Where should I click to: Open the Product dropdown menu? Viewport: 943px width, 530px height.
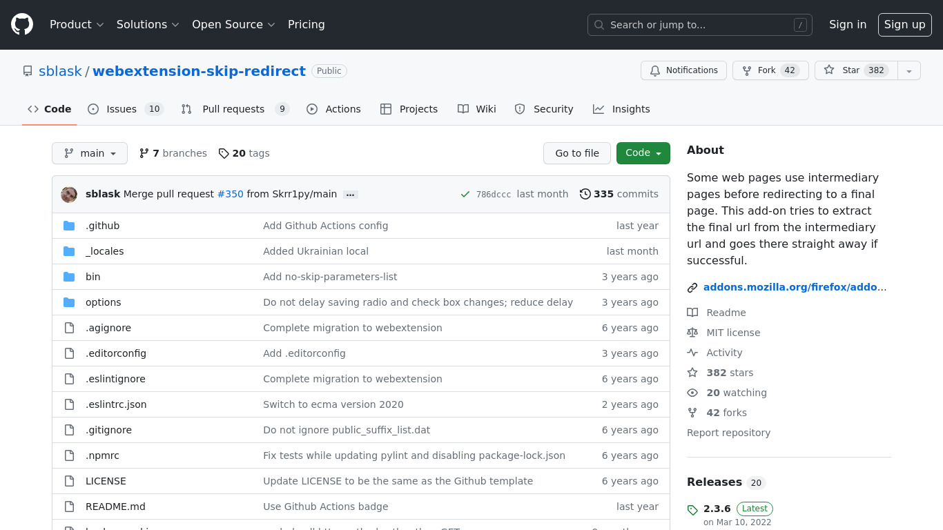click(x=77, y=25)
